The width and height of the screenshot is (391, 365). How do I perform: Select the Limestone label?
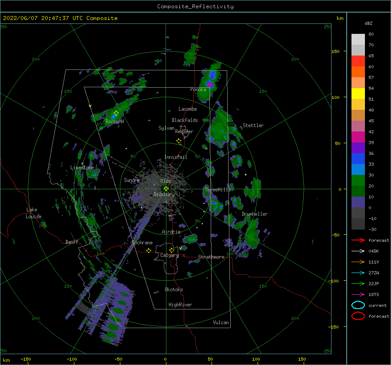(x=82, y=168)
